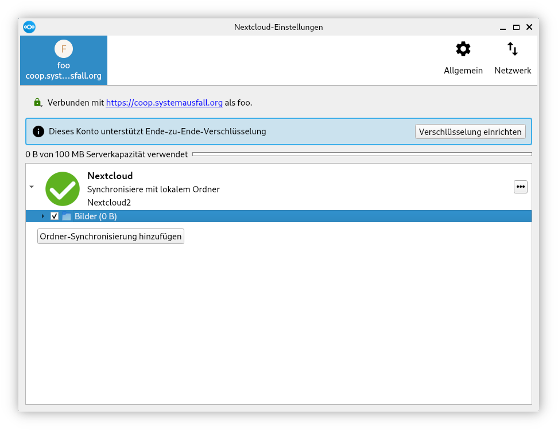558x430 pixels.
Task: Click the Nextcloud folder title text
Action: (x=110, y=176)
